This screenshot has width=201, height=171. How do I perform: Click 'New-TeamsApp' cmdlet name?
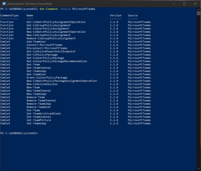pyautogui.click(x=36, y=94)
